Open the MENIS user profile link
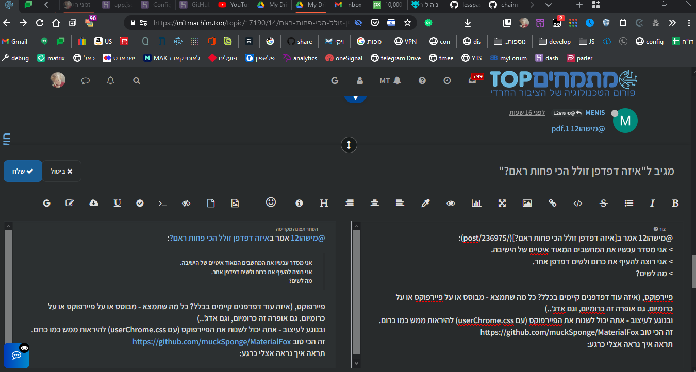The image size is (696, 372). (595, 112)
